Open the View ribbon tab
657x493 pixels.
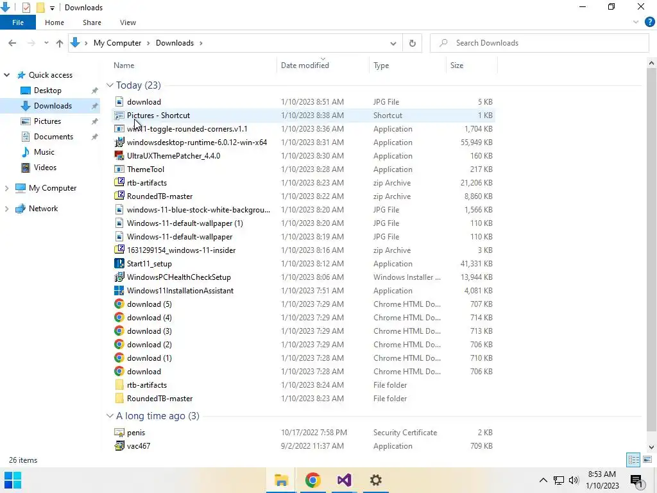(128, 22)
